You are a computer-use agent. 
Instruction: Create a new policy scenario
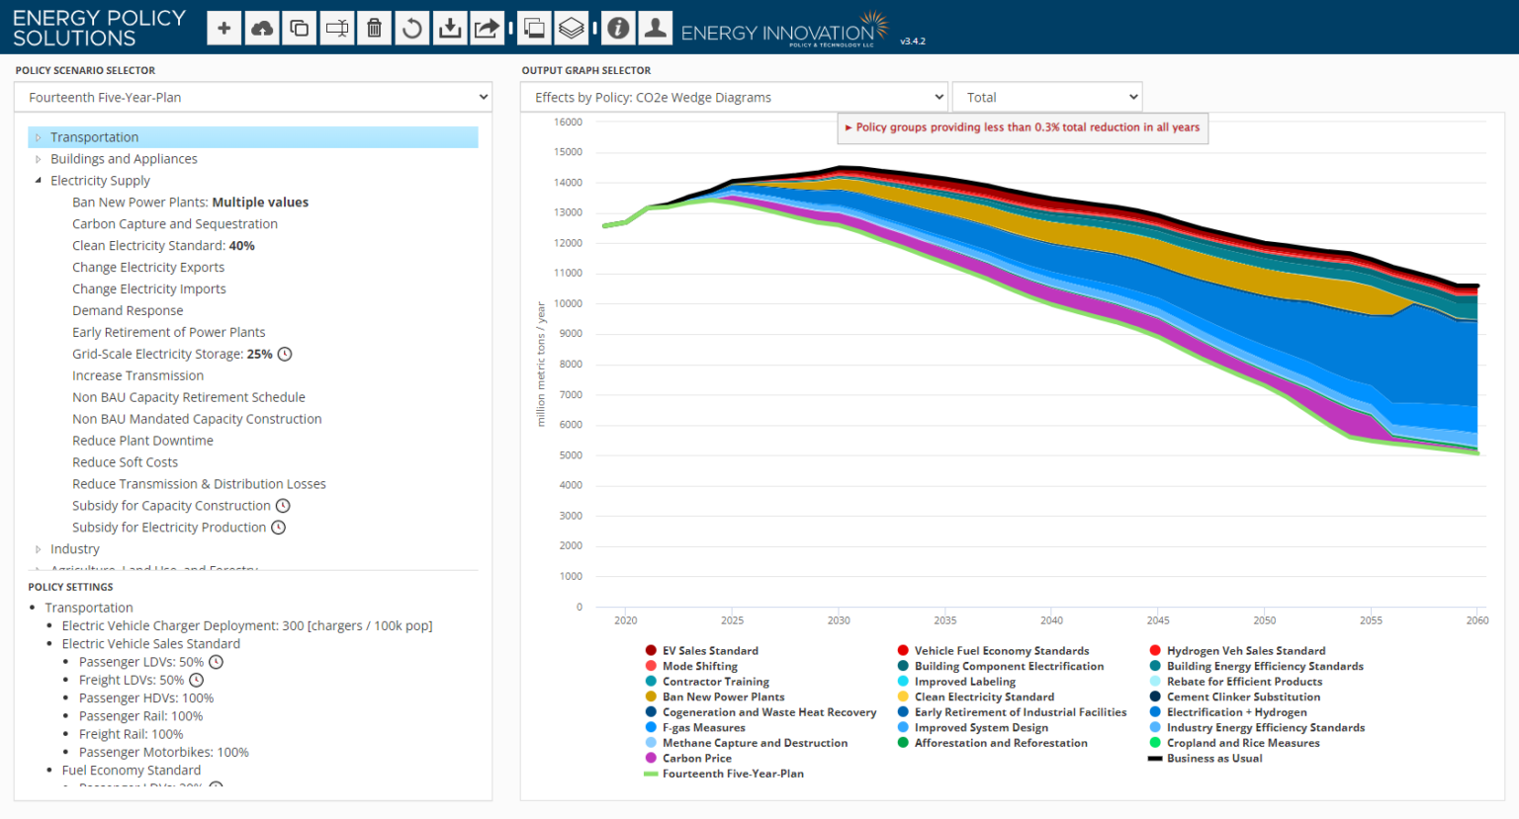pos(223,27)
